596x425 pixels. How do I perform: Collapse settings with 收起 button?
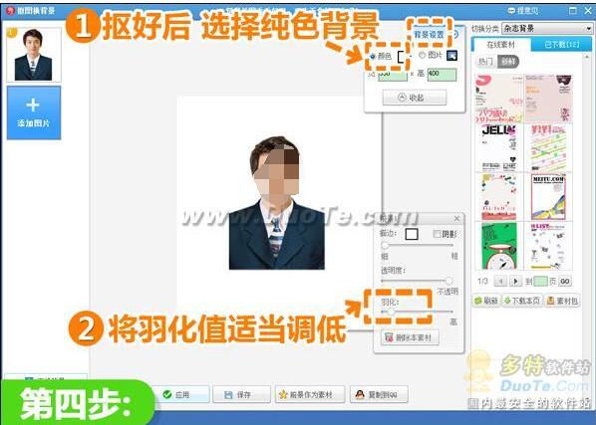(x=415, y=98)
